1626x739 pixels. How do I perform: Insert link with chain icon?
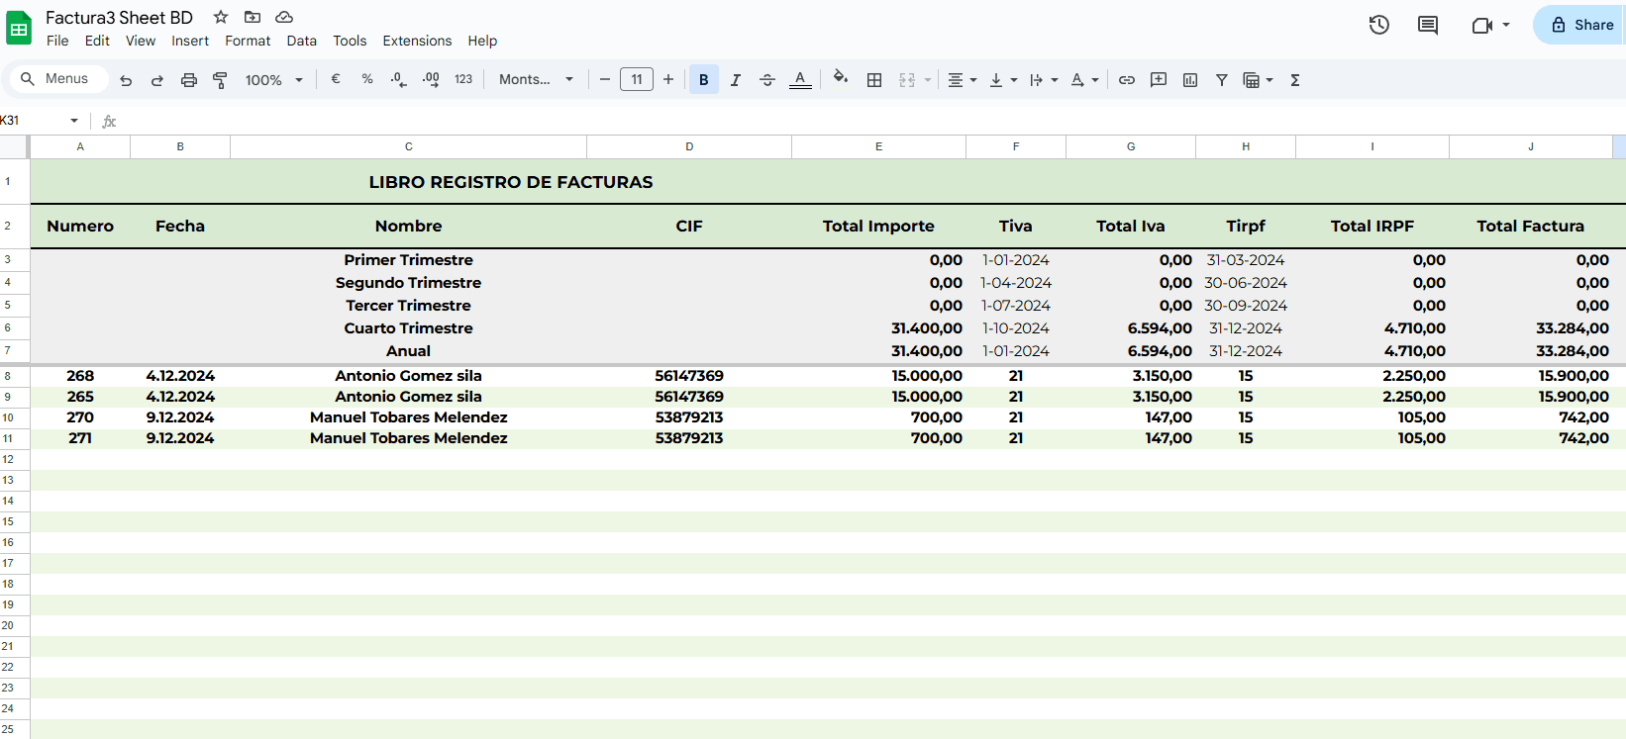[1127, 80]
